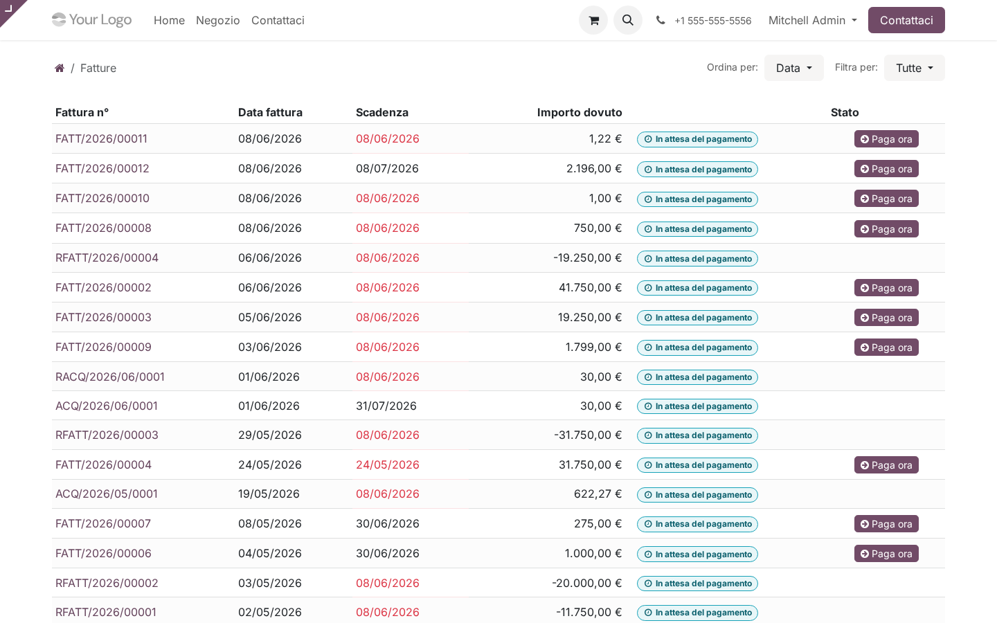Call +1 555-555-5556 phone link
This screenshot has width=997, height=623.
tap(713, 21)
